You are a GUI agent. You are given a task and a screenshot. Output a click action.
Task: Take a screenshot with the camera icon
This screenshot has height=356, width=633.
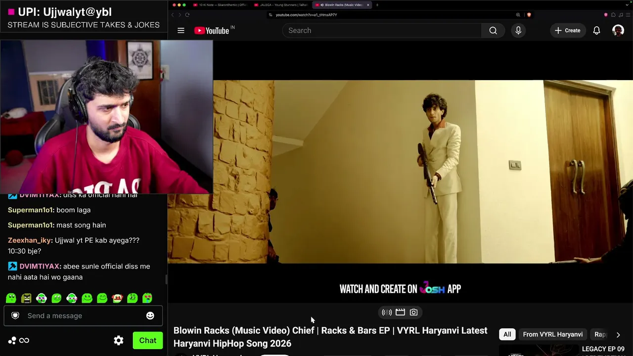point(413,312)
